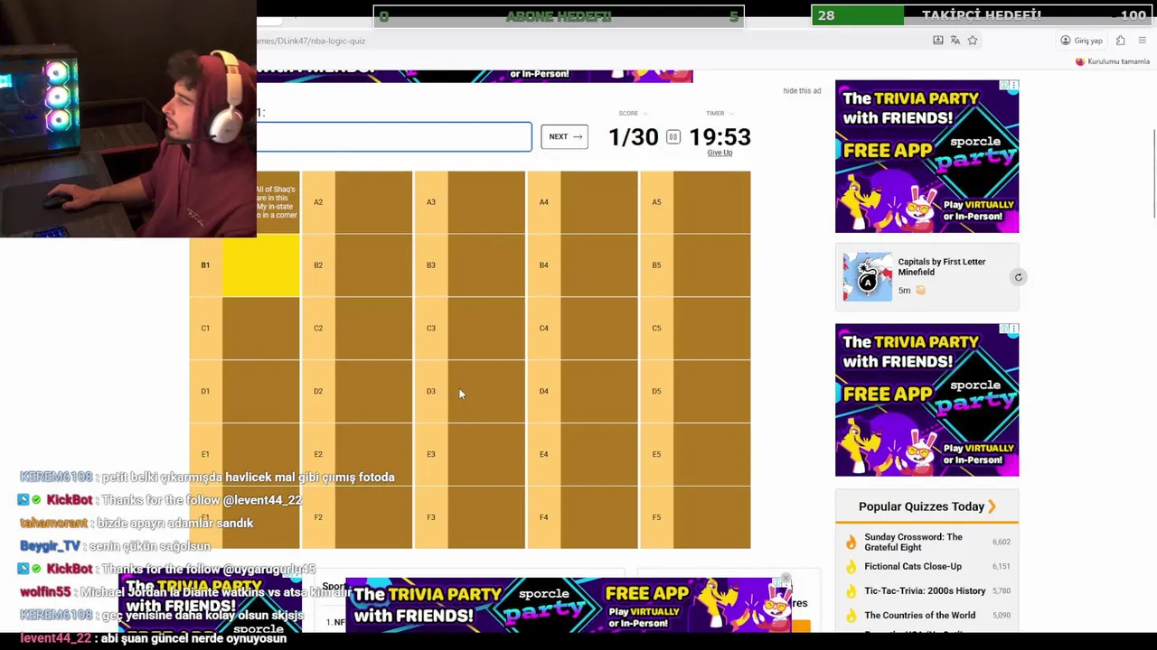This screenshot has width=1157, height=650.
Task: Select grid cell F2
Action: (356, 518)
